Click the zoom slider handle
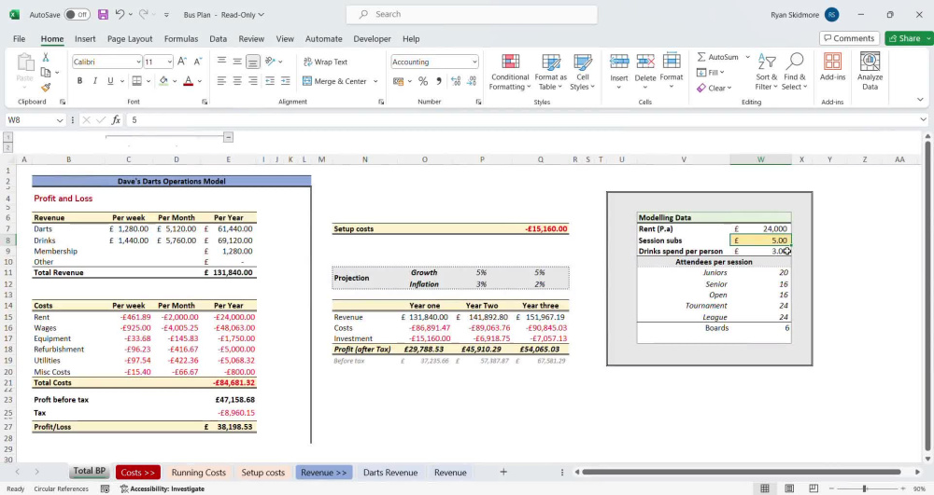 (x=864, y=488)
